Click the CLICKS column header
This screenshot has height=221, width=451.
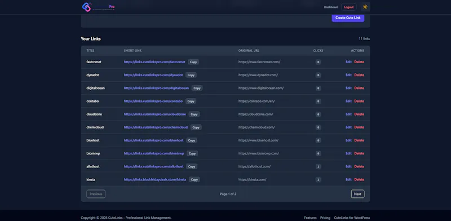[x=318, y=51]
